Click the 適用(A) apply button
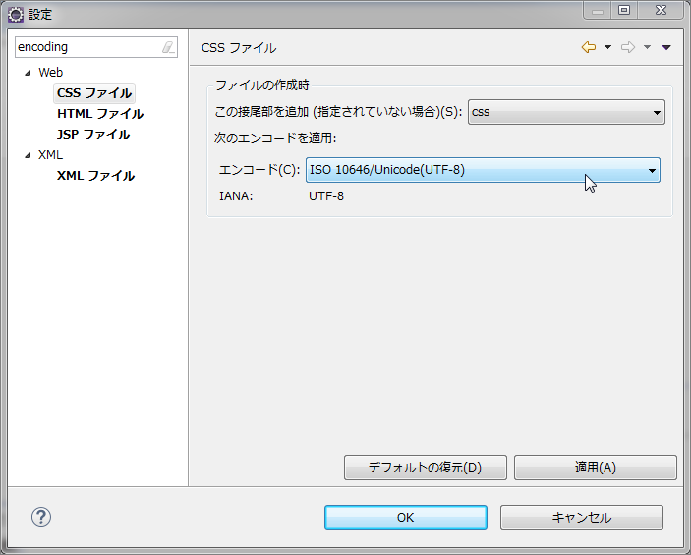Viewport: 691px width, 555px height. tap(596, 468)
